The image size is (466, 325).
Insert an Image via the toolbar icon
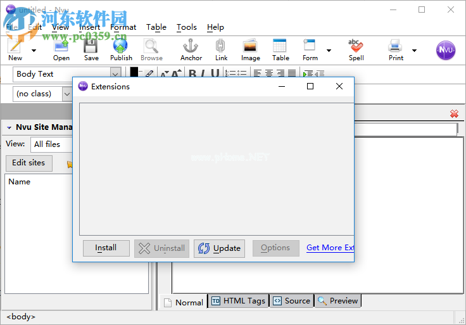click(250, 49)
